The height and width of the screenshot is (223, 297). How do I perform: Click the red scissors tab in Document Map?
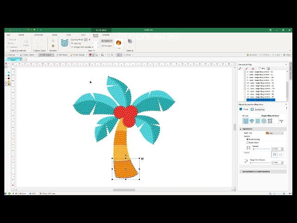pos(253,68)
